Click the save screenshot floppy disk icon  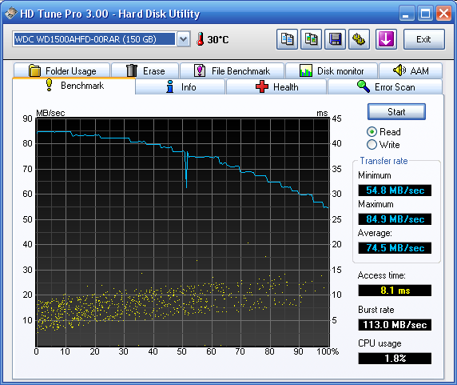(x=335, y=39)
